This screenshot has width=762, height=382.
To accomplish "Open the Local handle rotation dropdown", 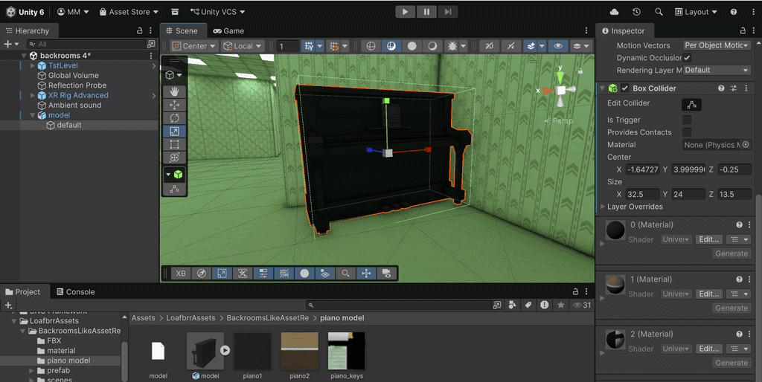I will tap(243, 45).
